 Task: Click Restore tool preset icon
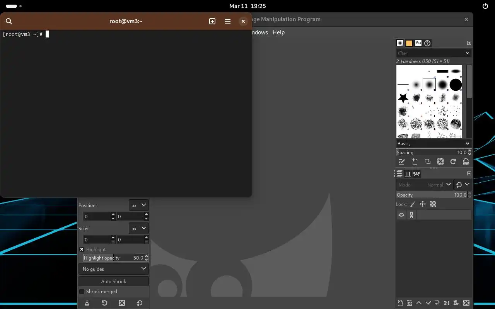[x=104, y=303]
